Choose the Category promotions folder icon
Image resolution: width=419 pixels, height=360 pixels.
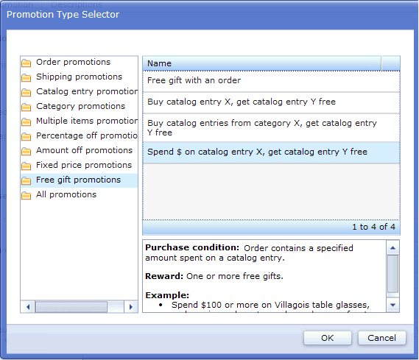(27, 107)
